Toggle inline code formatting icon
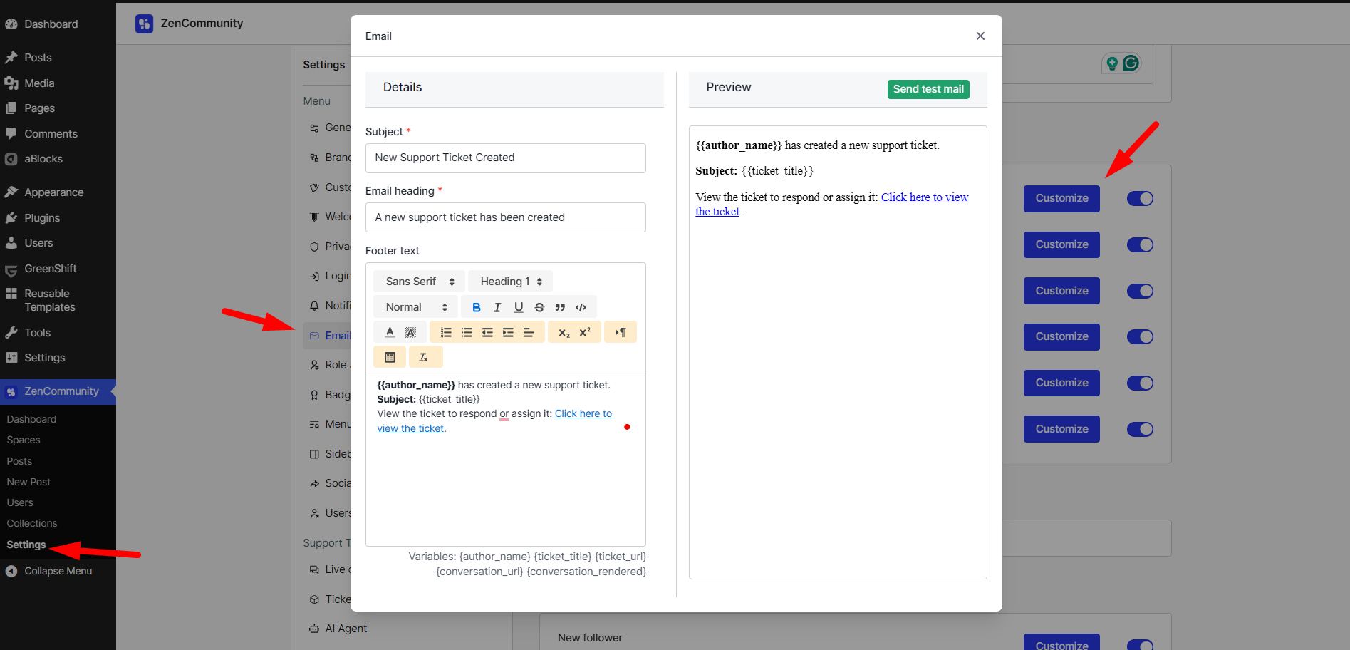Screen dimensions: 1350x650 (581, 307)
